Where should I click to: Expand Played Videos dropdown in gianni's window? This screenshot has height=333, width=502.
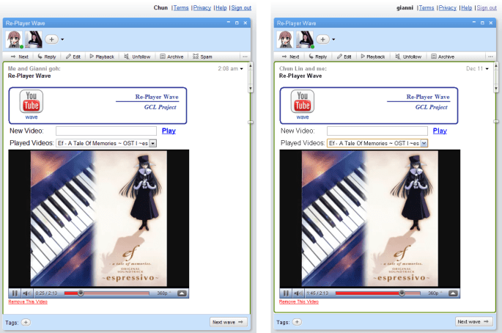424,143
